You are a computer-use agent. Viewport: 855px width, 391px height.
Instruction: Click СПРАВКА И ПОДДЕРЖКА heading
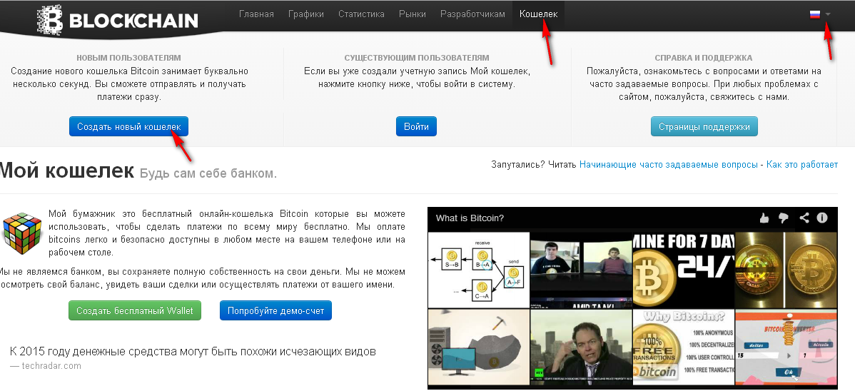click(704, 57)
